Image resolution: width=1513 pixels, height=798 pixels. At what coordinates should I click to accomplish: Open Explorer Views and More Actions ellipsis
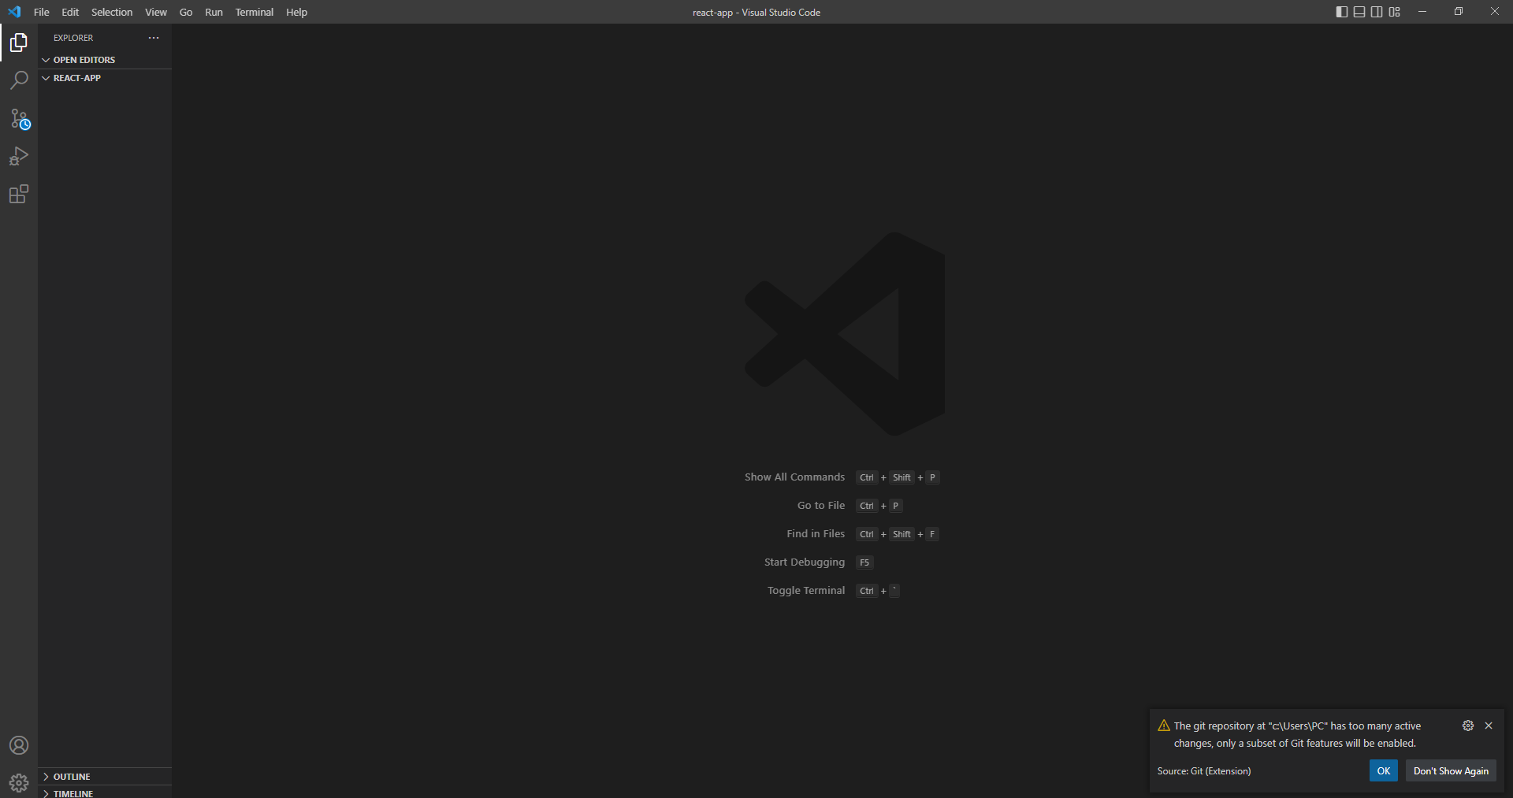154,38
